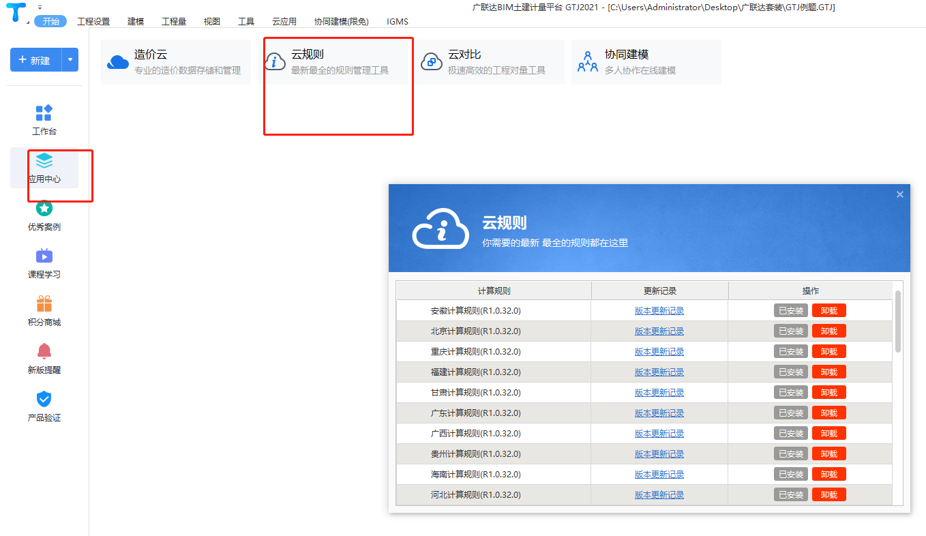Click 已安装 button for 河北计算规则
This screenshot has width=926, height=536.
pyautogui.click(x=791, y=494)
